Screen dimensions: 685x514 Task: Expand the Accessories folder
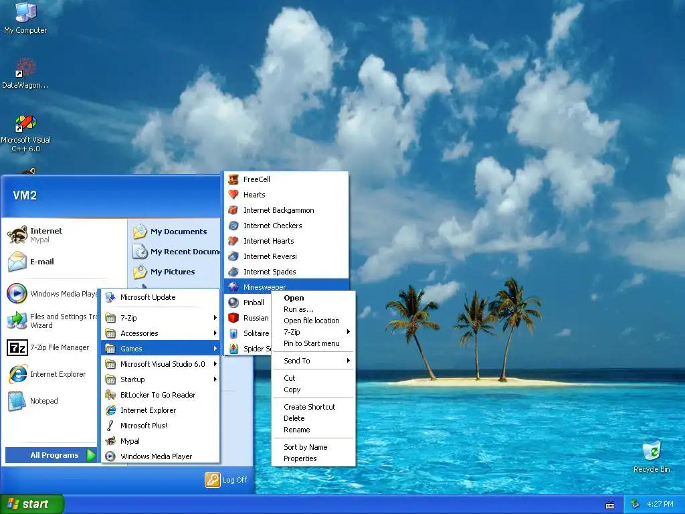(161, 333)
